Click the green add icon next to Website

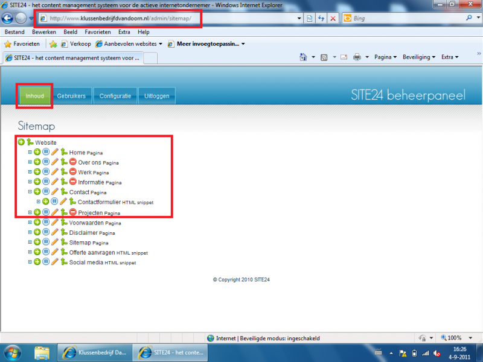[x=21, y=142]
